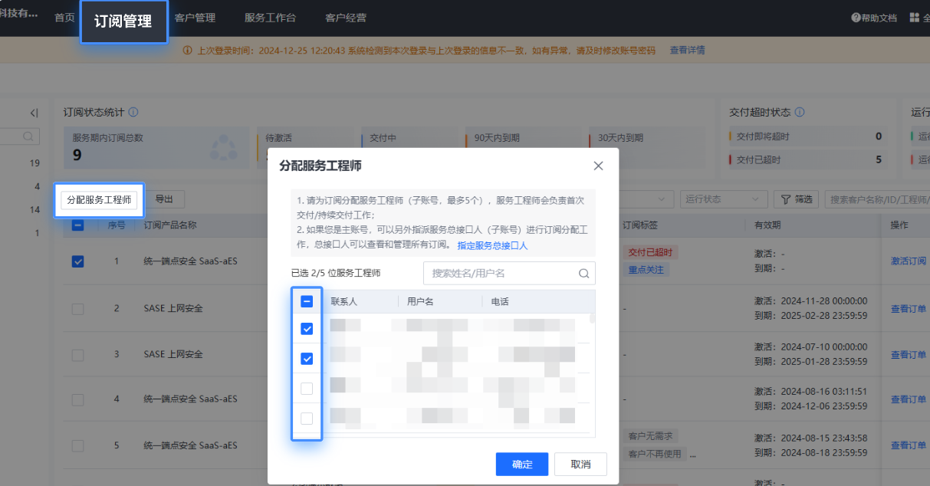The image size is (930, 486).
Task: Close the 分配服务工程师 dialog with X
Action: click(x=598, y=166)
